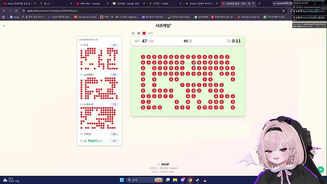327x184 pixels.
Task: Open the 유튜브에서 MP3 변 bookmark
Action: [x=223, y=17]
